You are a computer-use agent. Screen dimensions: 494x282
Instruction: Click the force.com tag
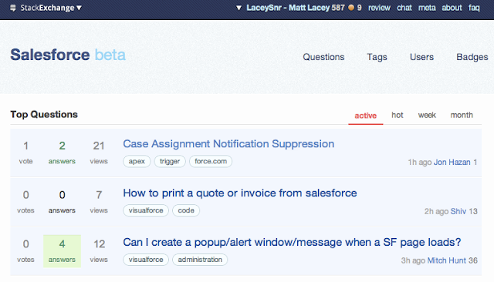(211, 161)
